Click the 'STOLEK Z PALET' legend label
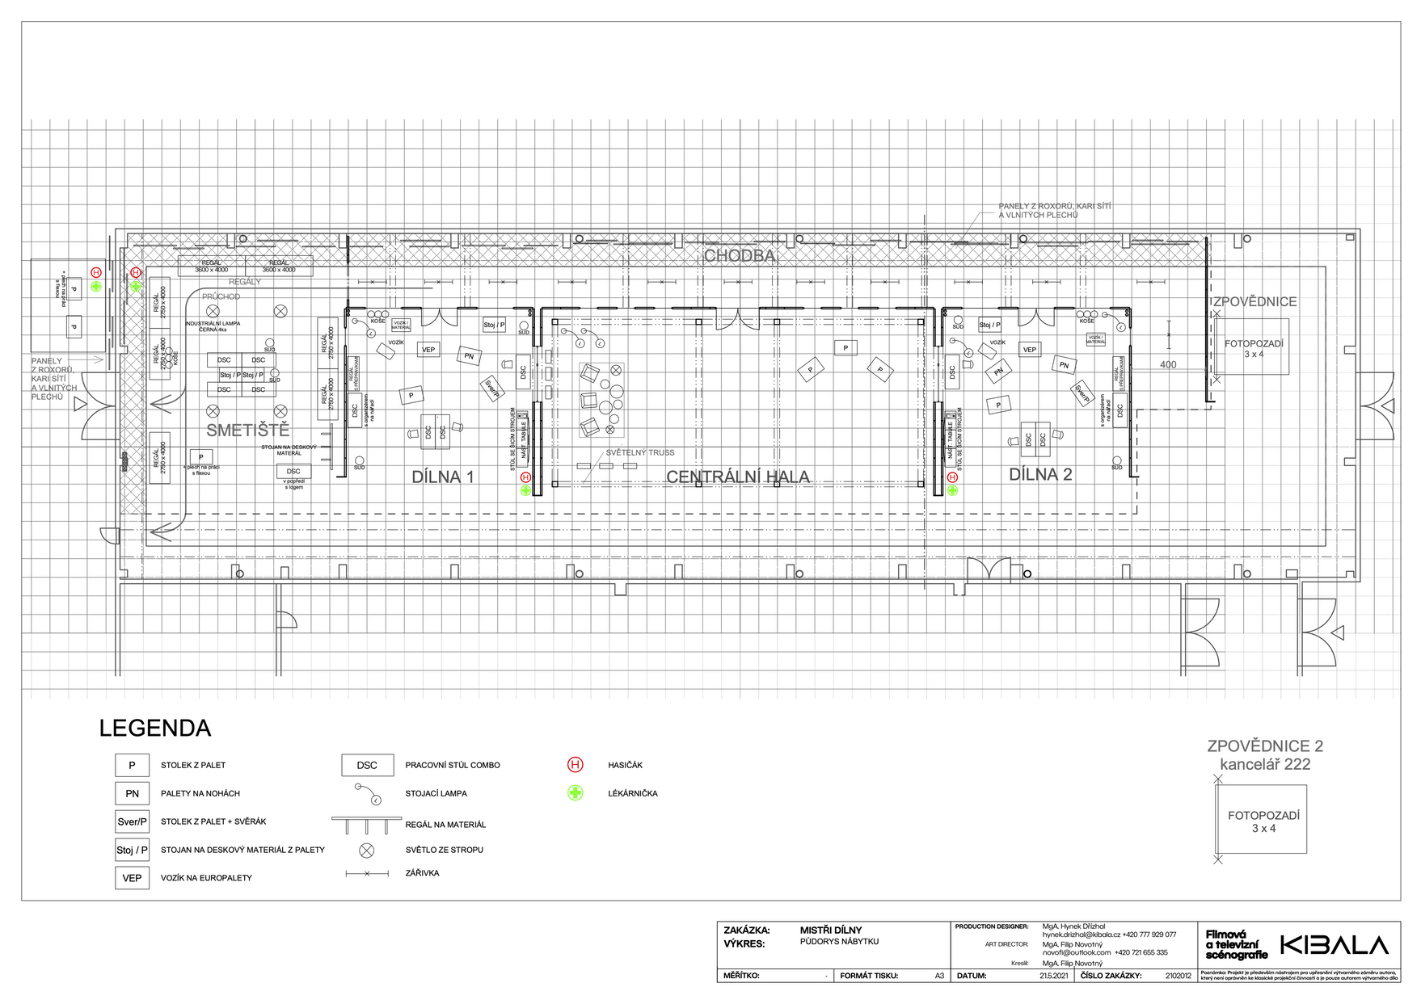Image resolution: width=1421 pixels, height=1004 pixels. click(x=193, y=765)
